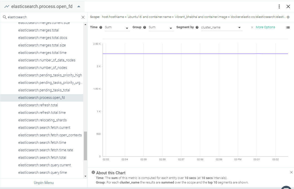Dismiss the About this Chart panel
Image resolution: width=294 pixels, height=189 pixels.
(x=291, y=172)
